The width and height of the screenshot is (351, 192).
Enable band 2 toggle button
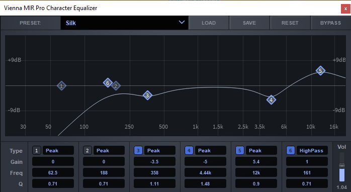[x=87, y=150]
